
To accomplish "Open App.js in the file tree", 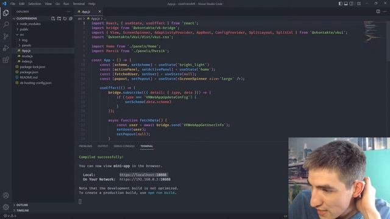I will (x=43, y=50).
